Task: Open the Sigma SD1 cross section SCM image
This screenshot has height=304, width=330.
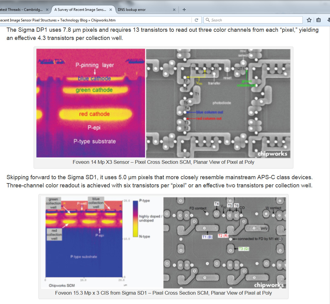Action: (102, 242)
